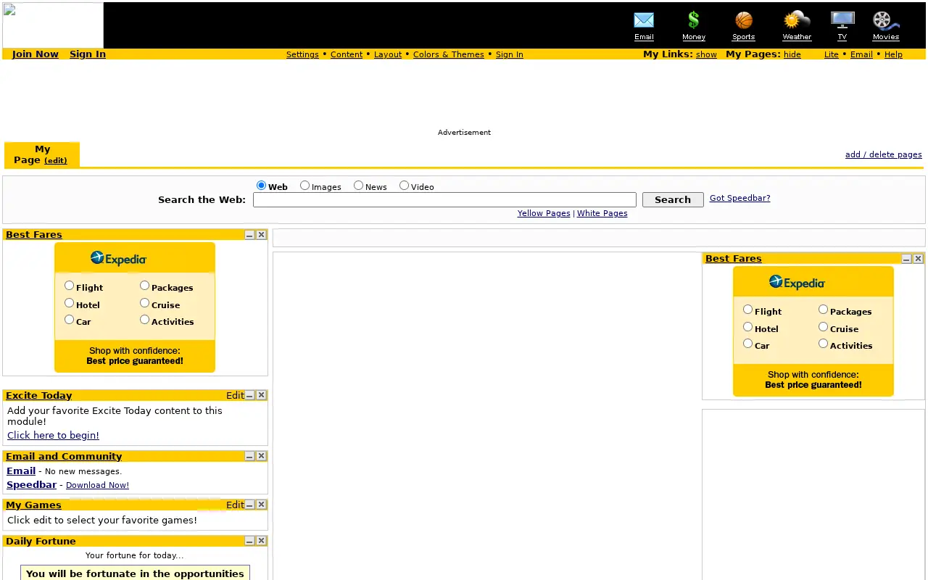Minimize the right Best Fares module
The height and width of the screenshot is (580, 928).
906,259
